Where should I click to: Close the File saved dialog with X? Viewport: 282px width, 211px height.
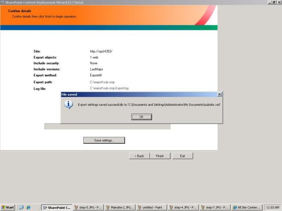tap(219, 94)
